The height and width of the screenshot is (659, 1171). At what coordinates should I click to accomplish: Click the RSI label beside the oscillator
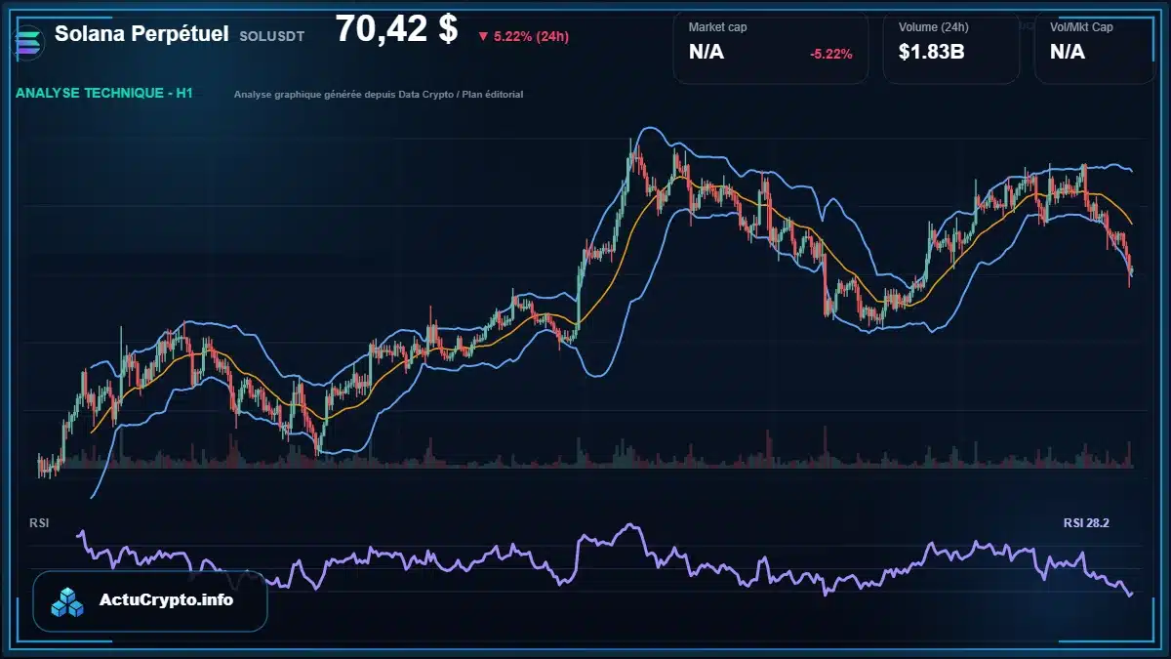point(39,523)
